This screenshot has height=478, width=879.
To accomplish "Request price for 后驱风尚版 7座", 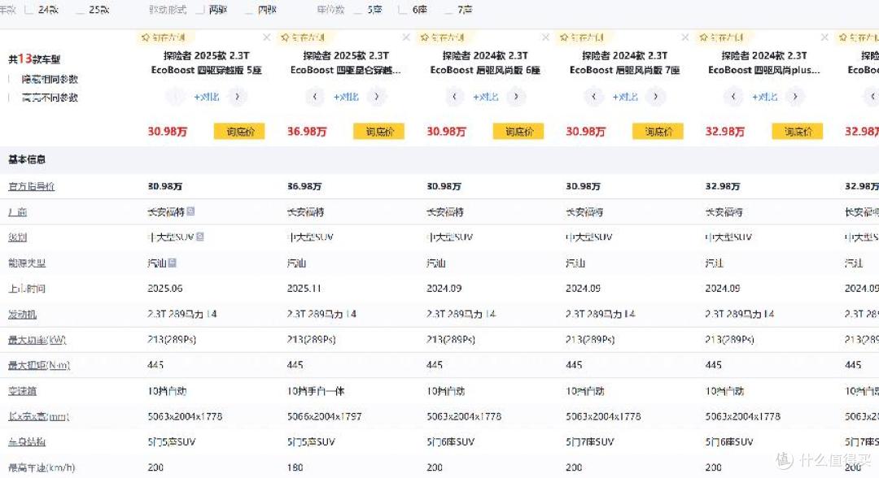I will point(658,132).
